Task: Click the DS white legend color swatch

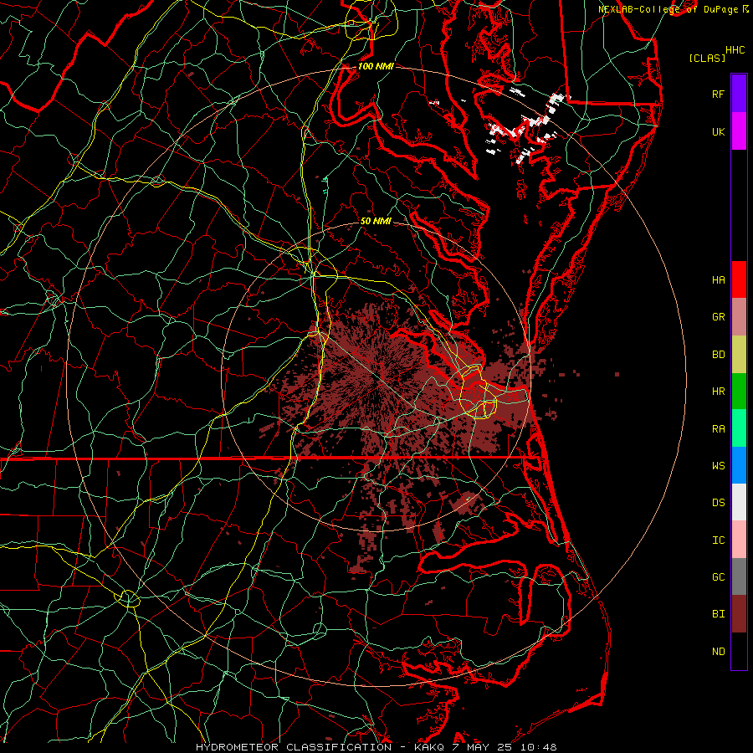Action: pyautogui.click(x=739, y=502)
